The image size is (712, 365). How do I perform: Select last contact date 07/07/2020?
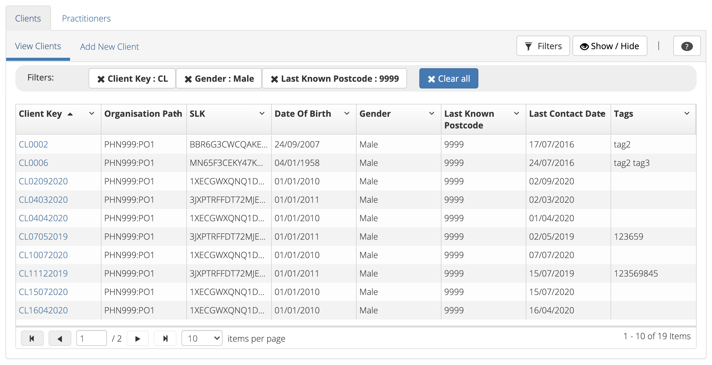pyautogui.click(x=552, y=255)
